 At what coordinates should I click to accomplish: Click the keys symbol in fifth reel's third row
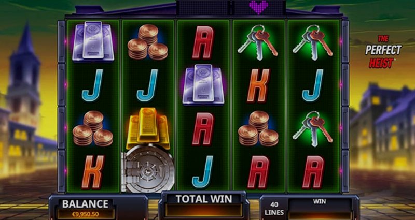313,128
